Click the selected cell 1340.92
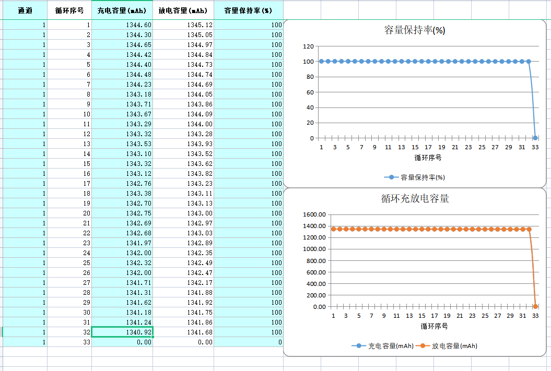The width and height of the screenshot is (551, 371). pos(122,332)
